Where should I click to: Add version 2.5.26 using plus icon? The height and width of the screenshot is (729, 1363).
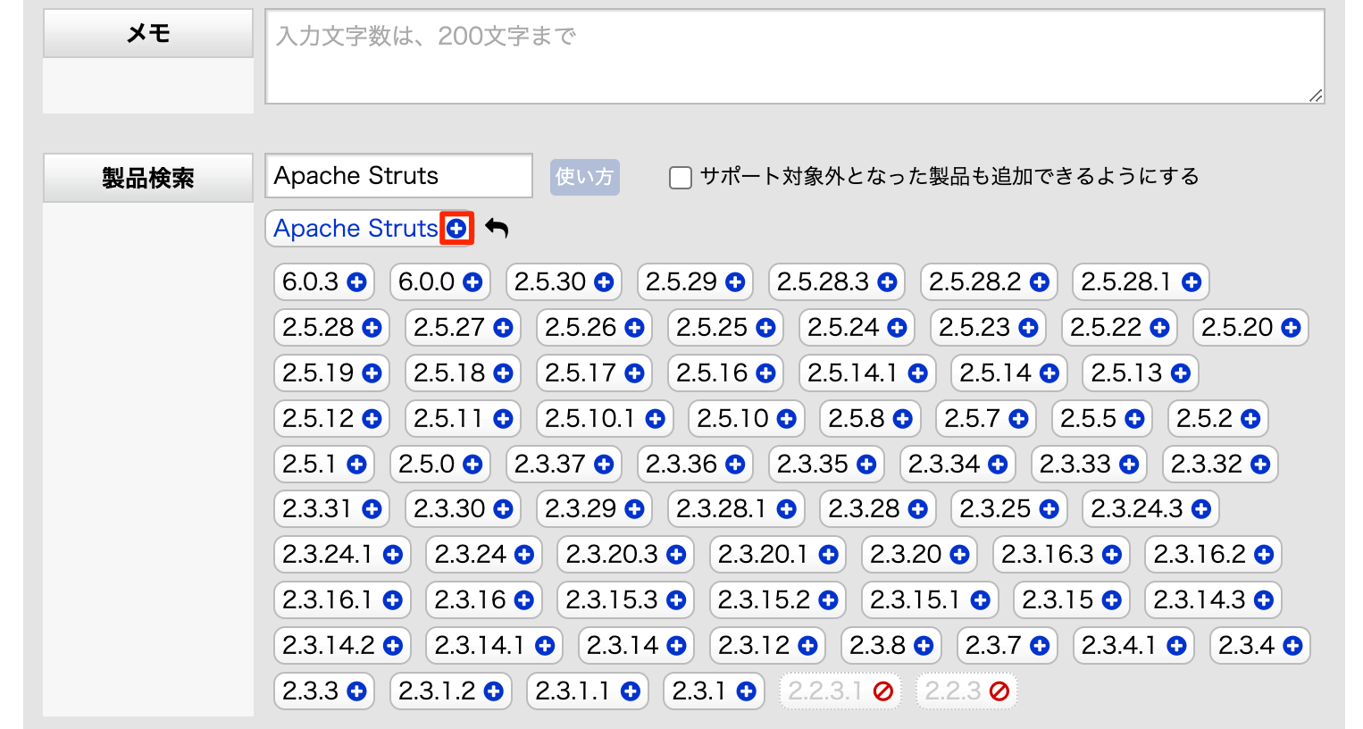click(634, 328)
